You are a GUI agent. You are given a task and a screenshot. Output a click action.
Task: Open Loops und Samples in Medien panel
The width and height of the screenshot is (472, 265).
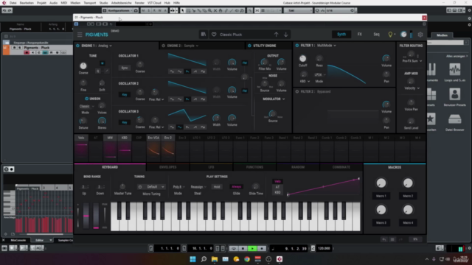[454, 72]
